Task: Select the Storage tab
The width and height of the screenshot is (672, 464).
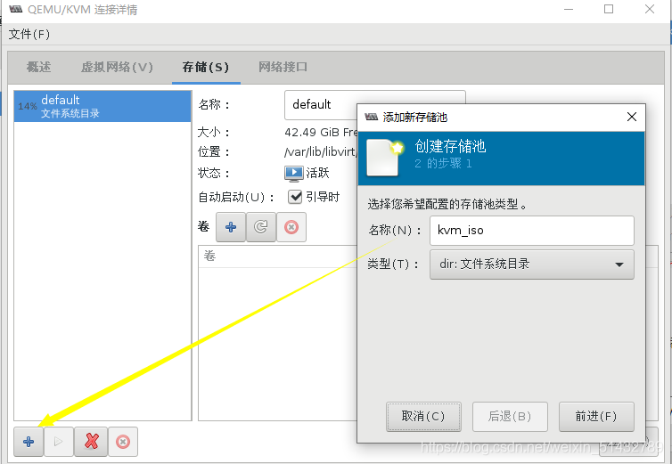Action: tap(206, 67)
